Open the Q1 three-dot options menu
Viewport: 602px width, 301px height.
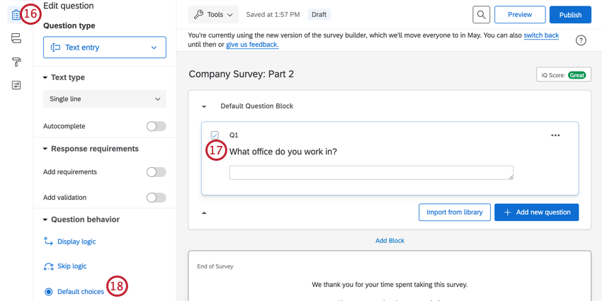[x=555, y=135]
